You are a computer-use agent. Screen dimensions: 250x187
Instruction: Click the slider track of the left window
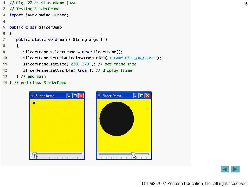coord(57,154)
